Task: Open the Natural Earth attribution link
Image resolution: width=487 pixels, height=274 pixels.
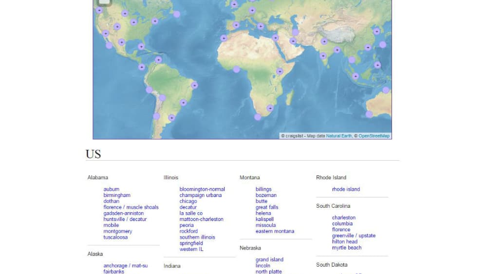Action: pyautogui.click(x=339, y=136)
